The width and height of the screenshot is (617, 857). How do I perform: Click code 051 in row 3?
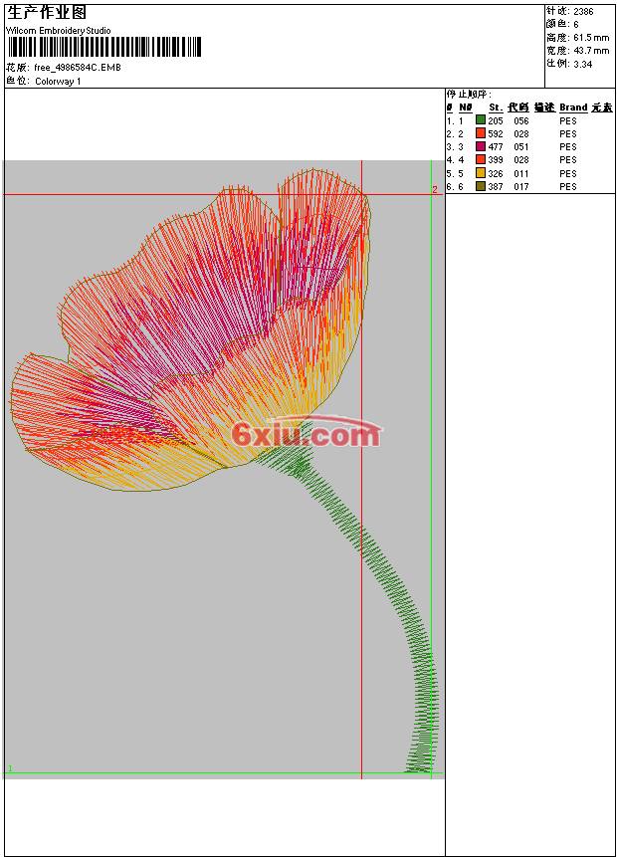[x=521, y=147]
